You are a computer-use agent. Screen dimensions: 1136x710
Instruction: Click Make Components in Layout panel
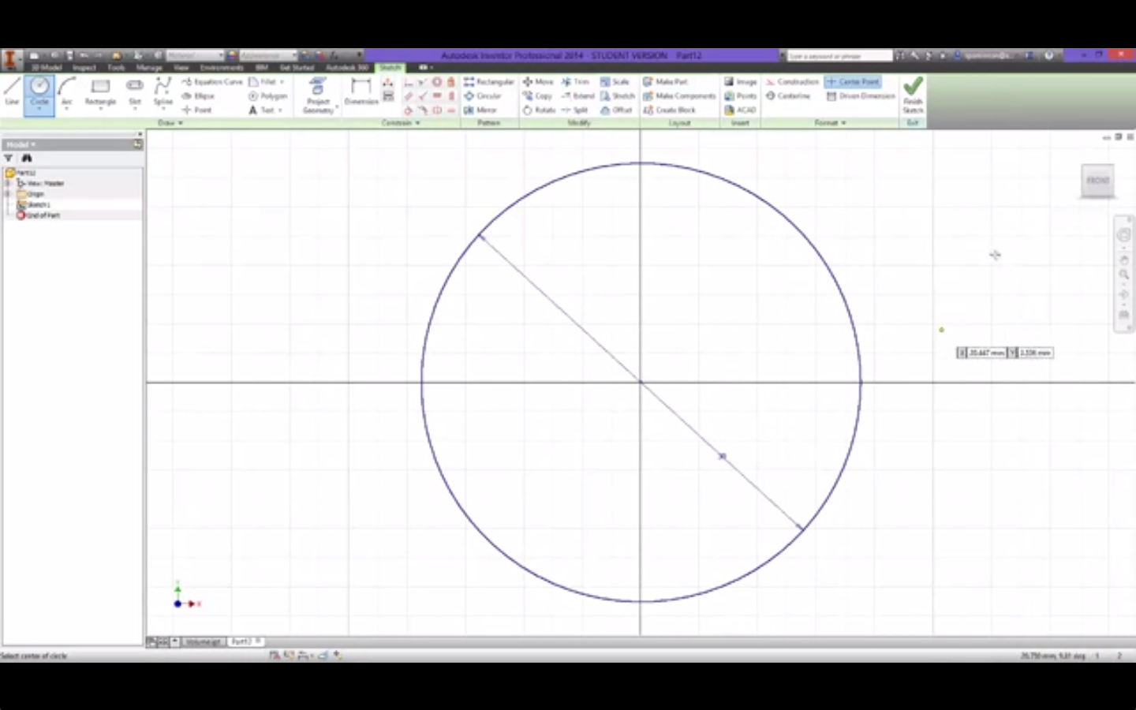[x=679, y=96]
